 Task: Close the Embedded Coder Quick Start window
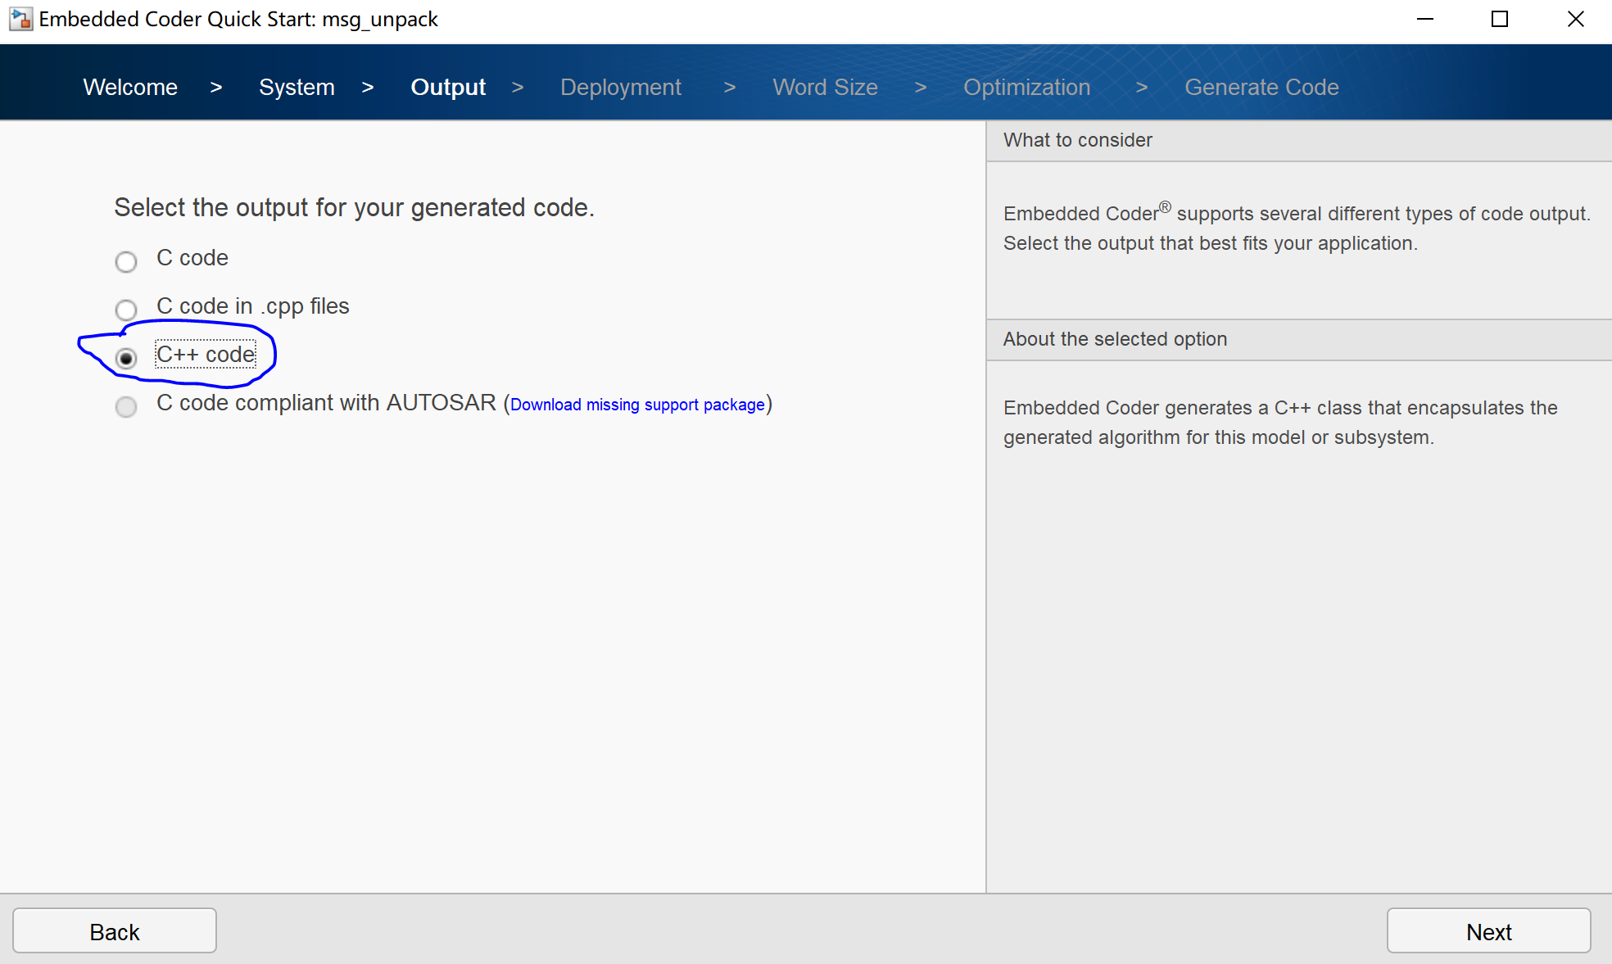point(1575,19)
